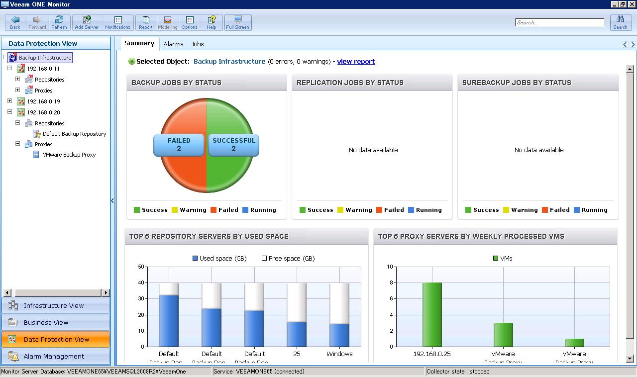
Task: Collapse Proxies under 192.168.0.20
Action: pyautogui.click(x=17, y=144)
